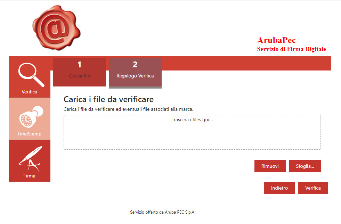The height and width of the screenshot is (224, 341).
Task: Click the Trascina i files qui drop area
Action: click(192, 132)
